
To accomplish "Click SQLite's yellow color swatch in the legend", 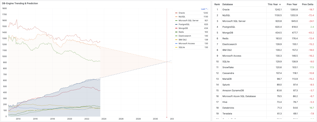I will (176, 47).
